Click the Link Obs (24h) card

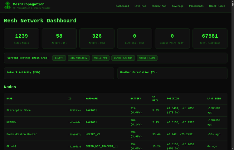click(x=134, y=39)
